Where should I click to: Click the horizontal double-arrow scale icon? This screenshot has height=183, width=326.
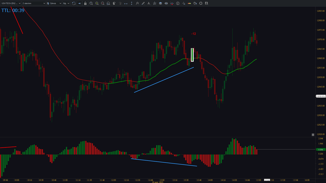(x=126, y=3)
